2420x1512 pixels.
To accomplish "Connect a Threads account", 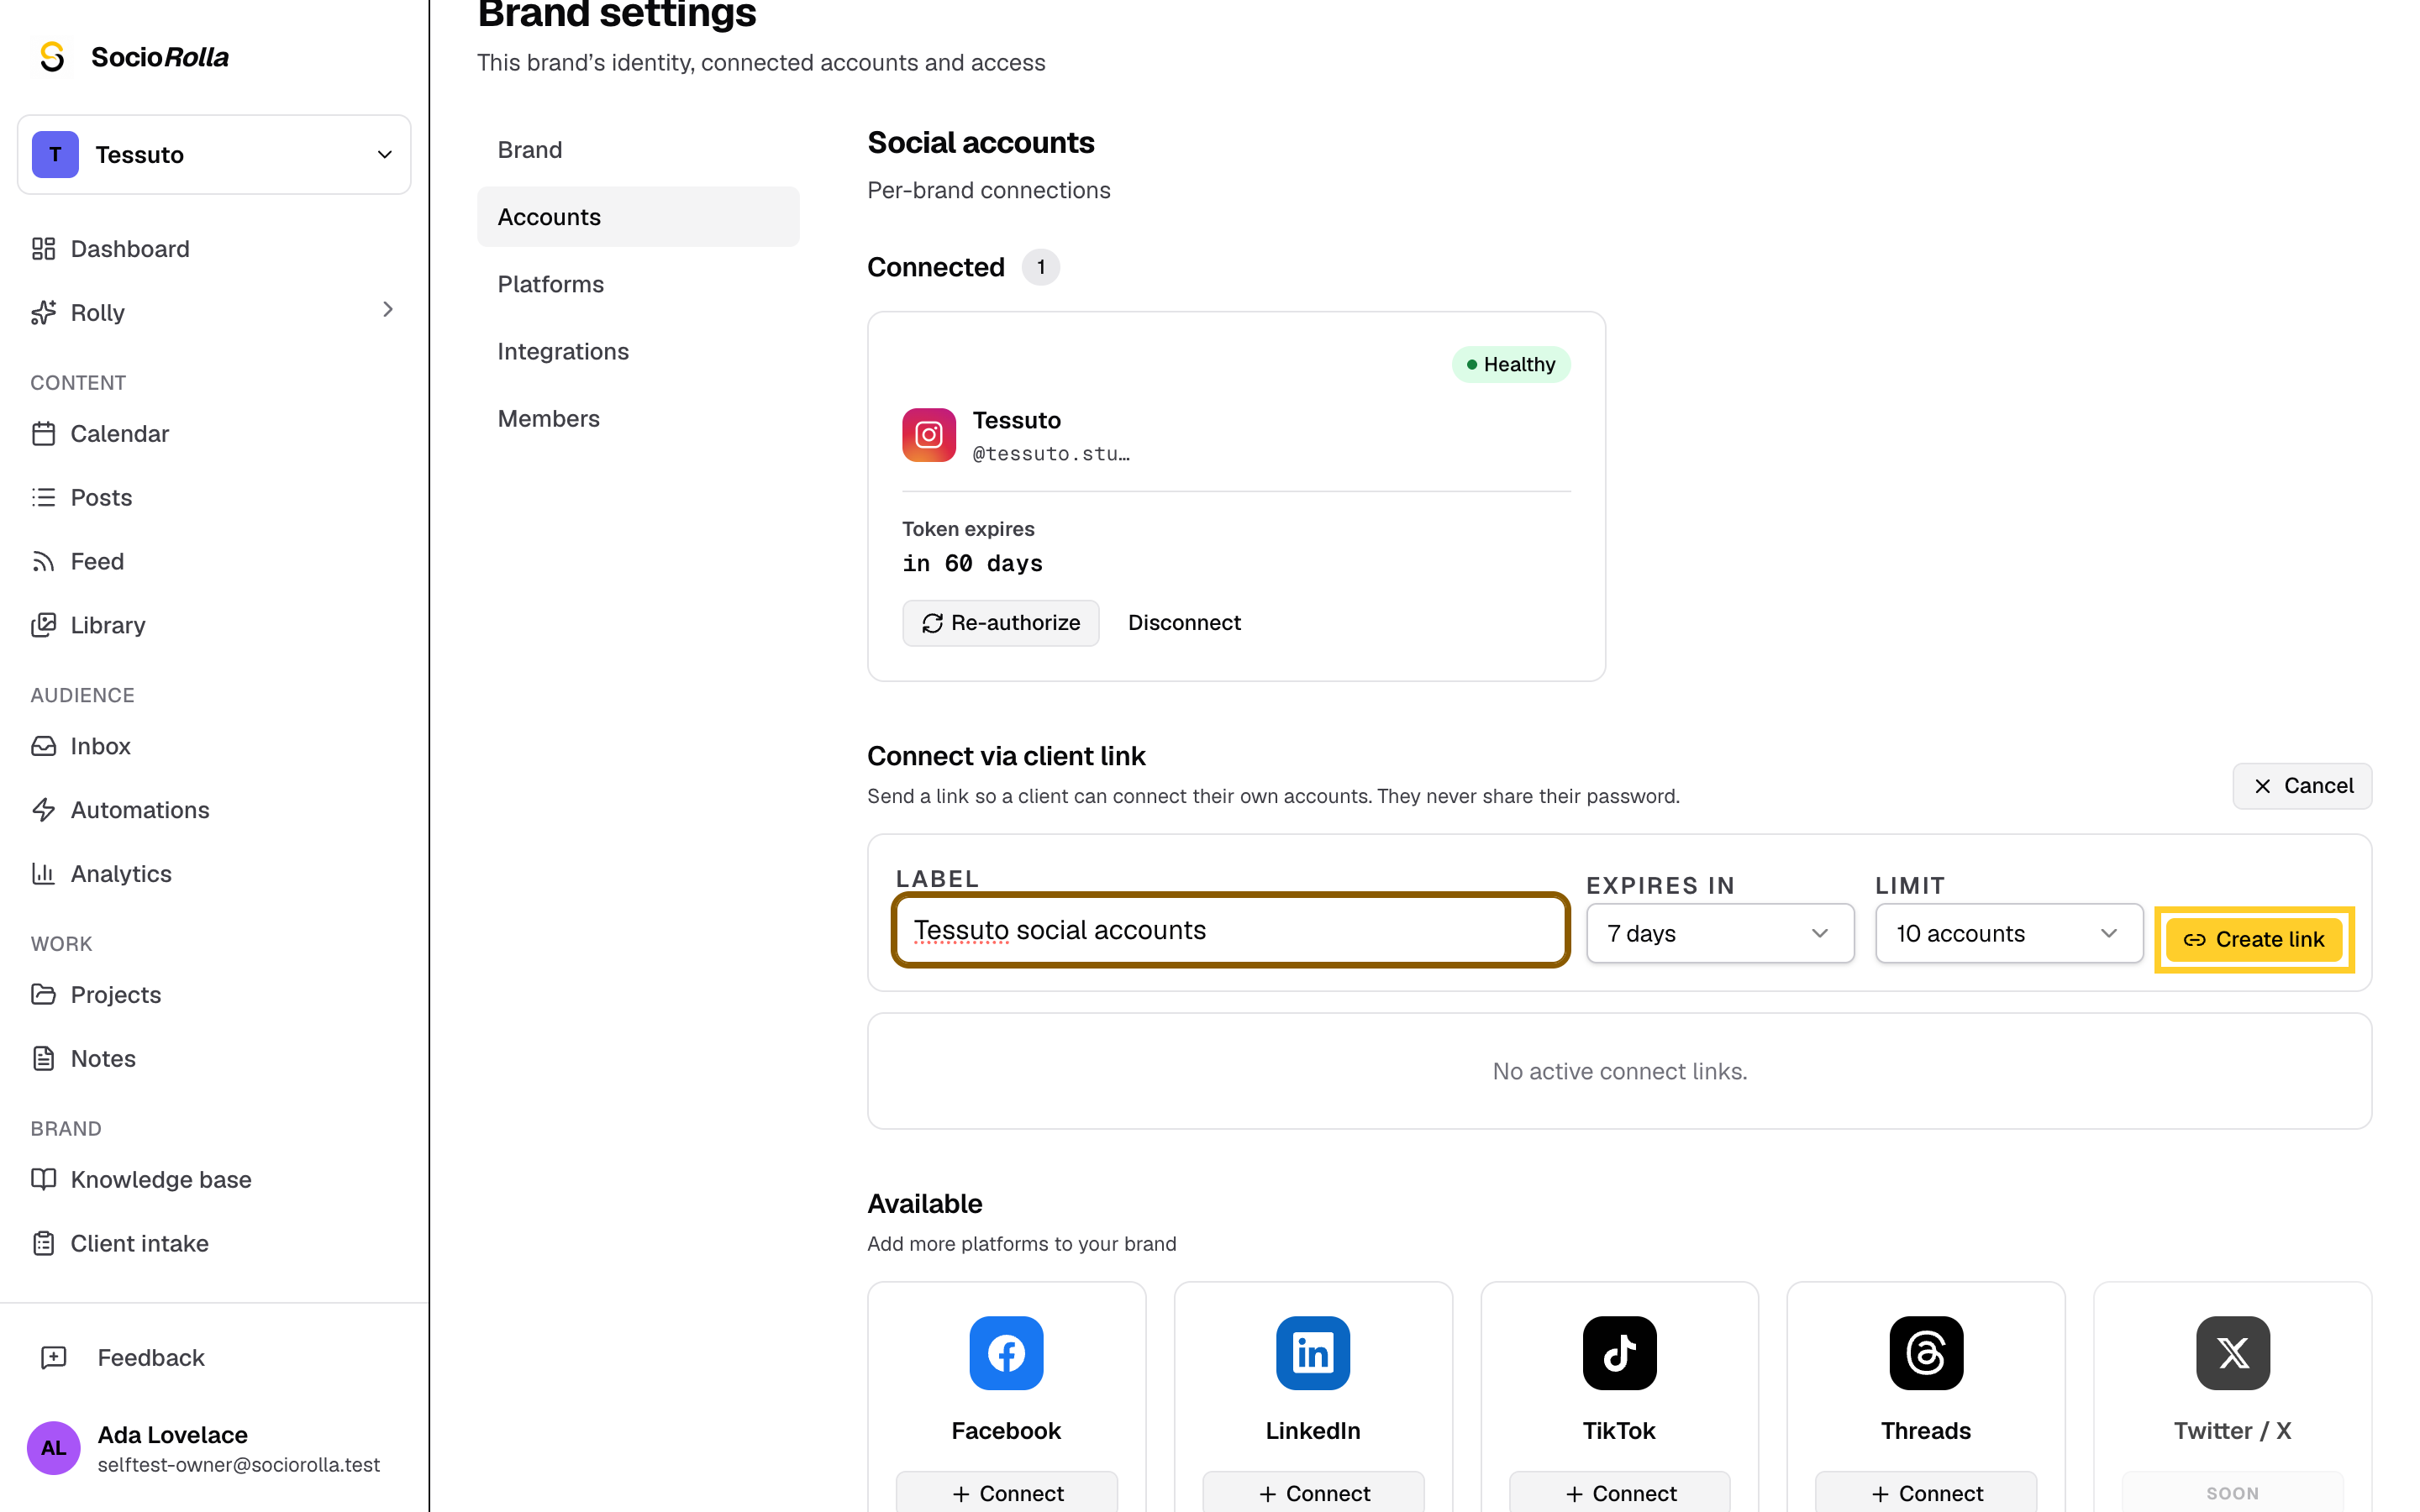I will point(1926,1492).
